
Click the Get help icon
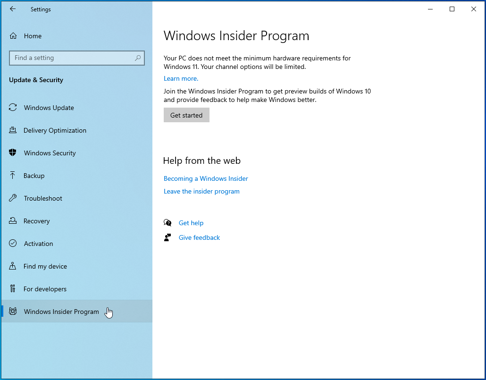[x=168, y=222]
